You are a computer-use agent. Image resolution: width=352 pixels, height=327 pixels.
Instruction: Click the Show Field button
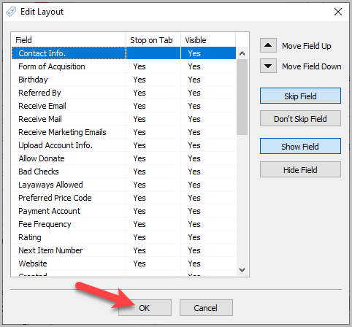[x=300, y=146]
